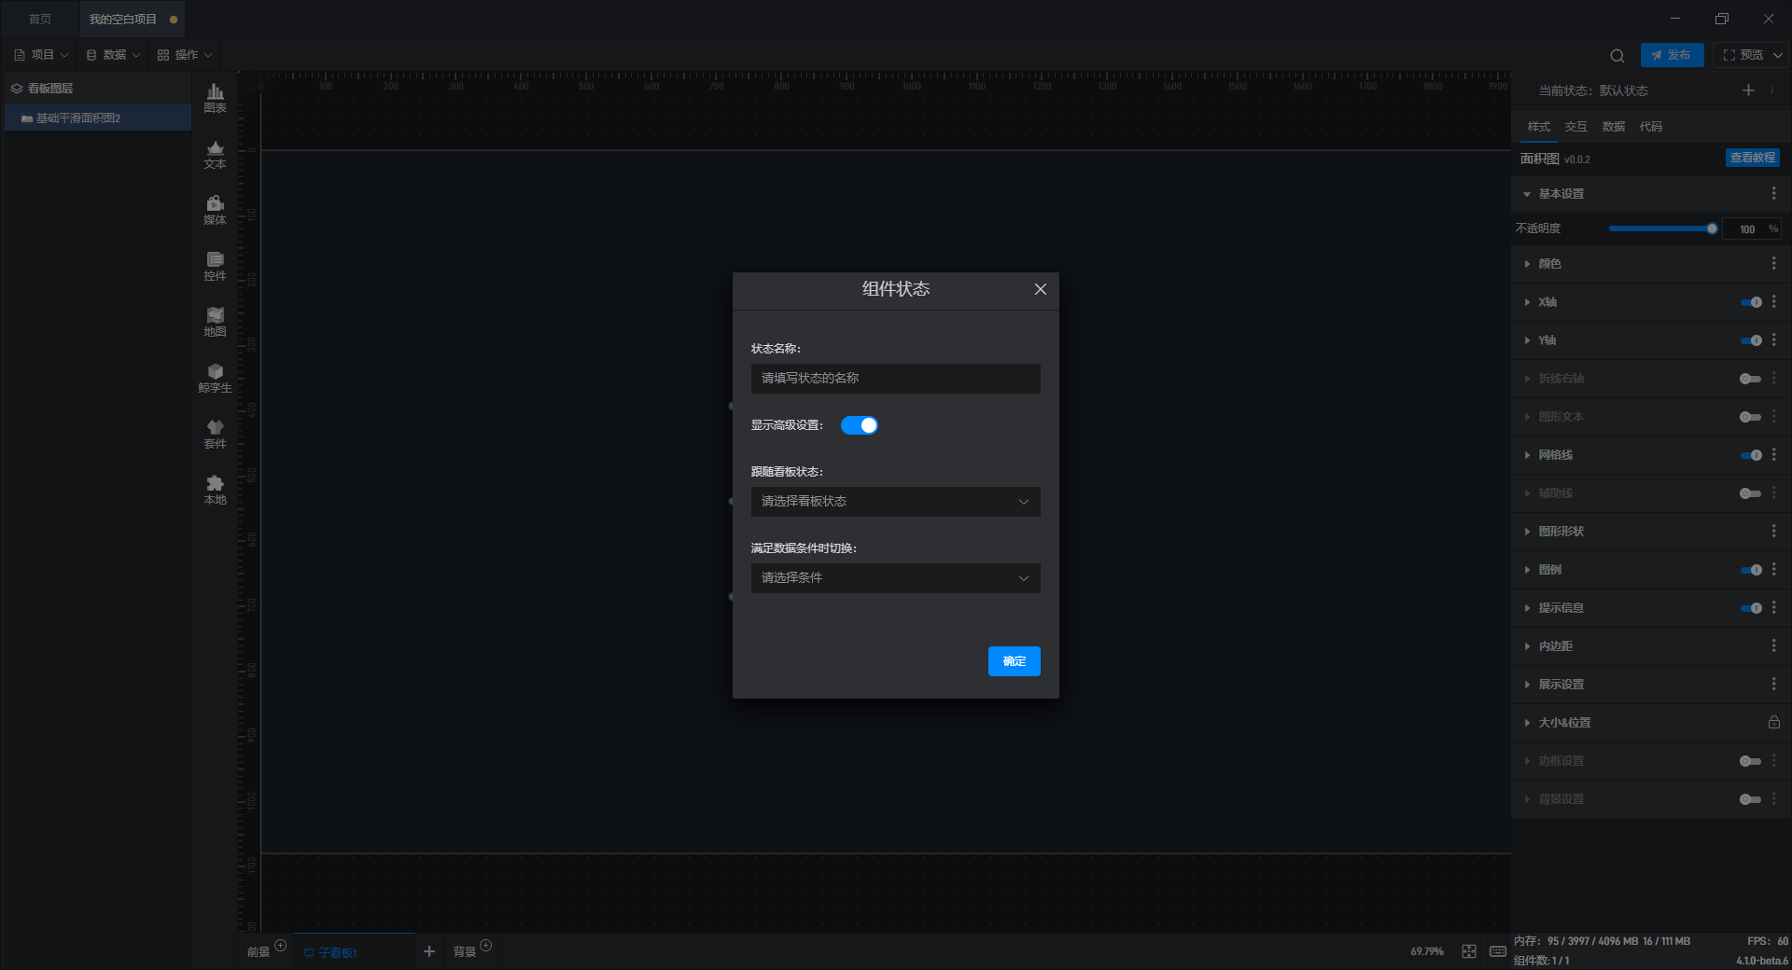Expand the 颜色 settings section

point(1548,264)
